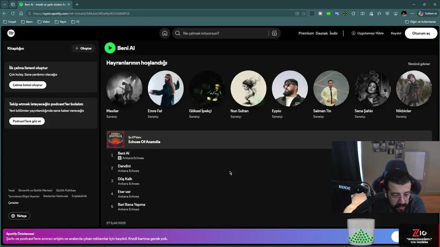Open the Yayın bookmarks folder
The image size is (440, 247).
click(x=60, y=22)
